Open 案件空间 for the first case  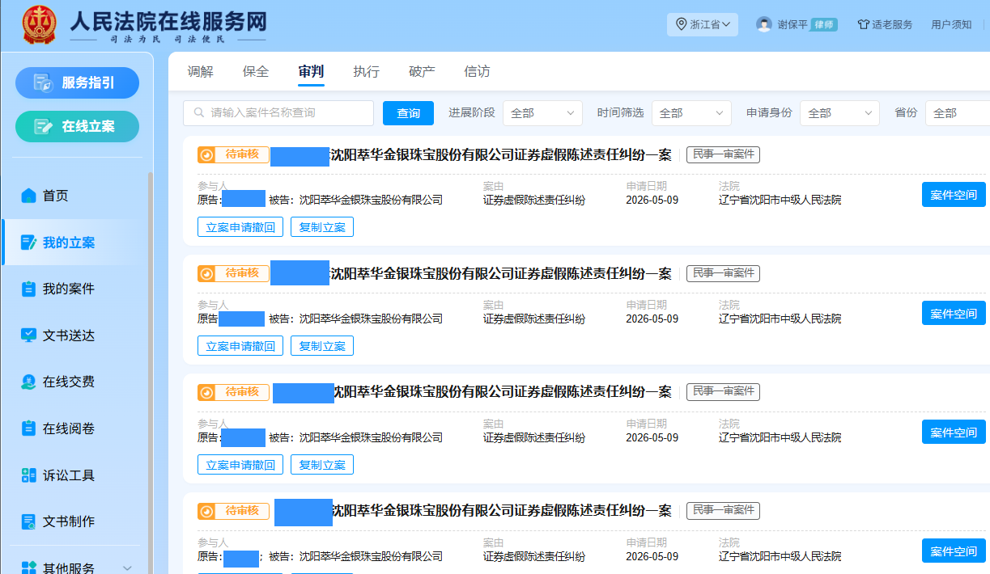pyautogui.click(x=954, y=195)
